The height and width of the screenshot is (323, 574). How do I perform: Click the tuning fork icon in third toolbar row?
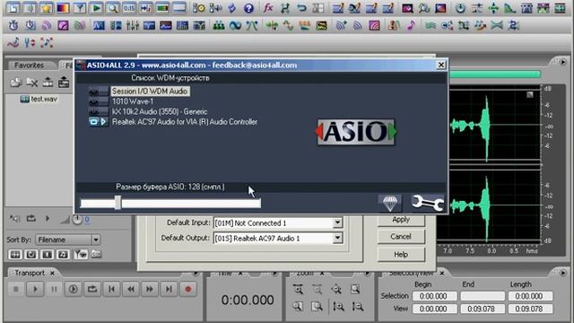click(30, 43)
